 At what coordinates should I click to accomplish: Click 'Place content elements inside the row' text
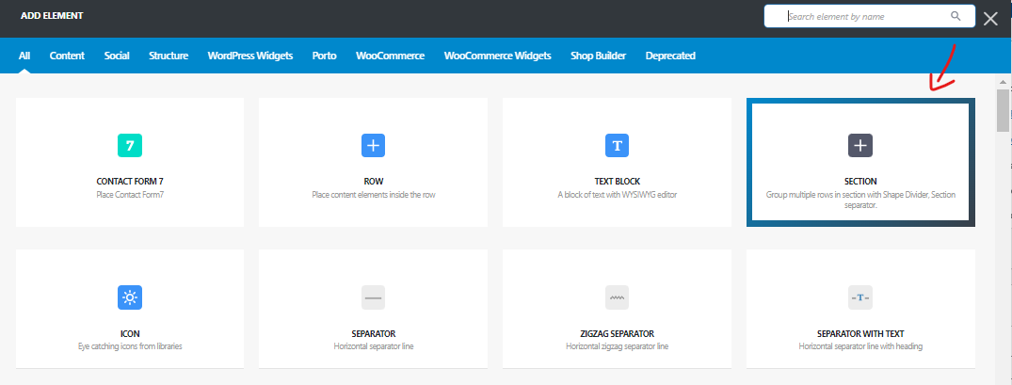tap(374, 194)
